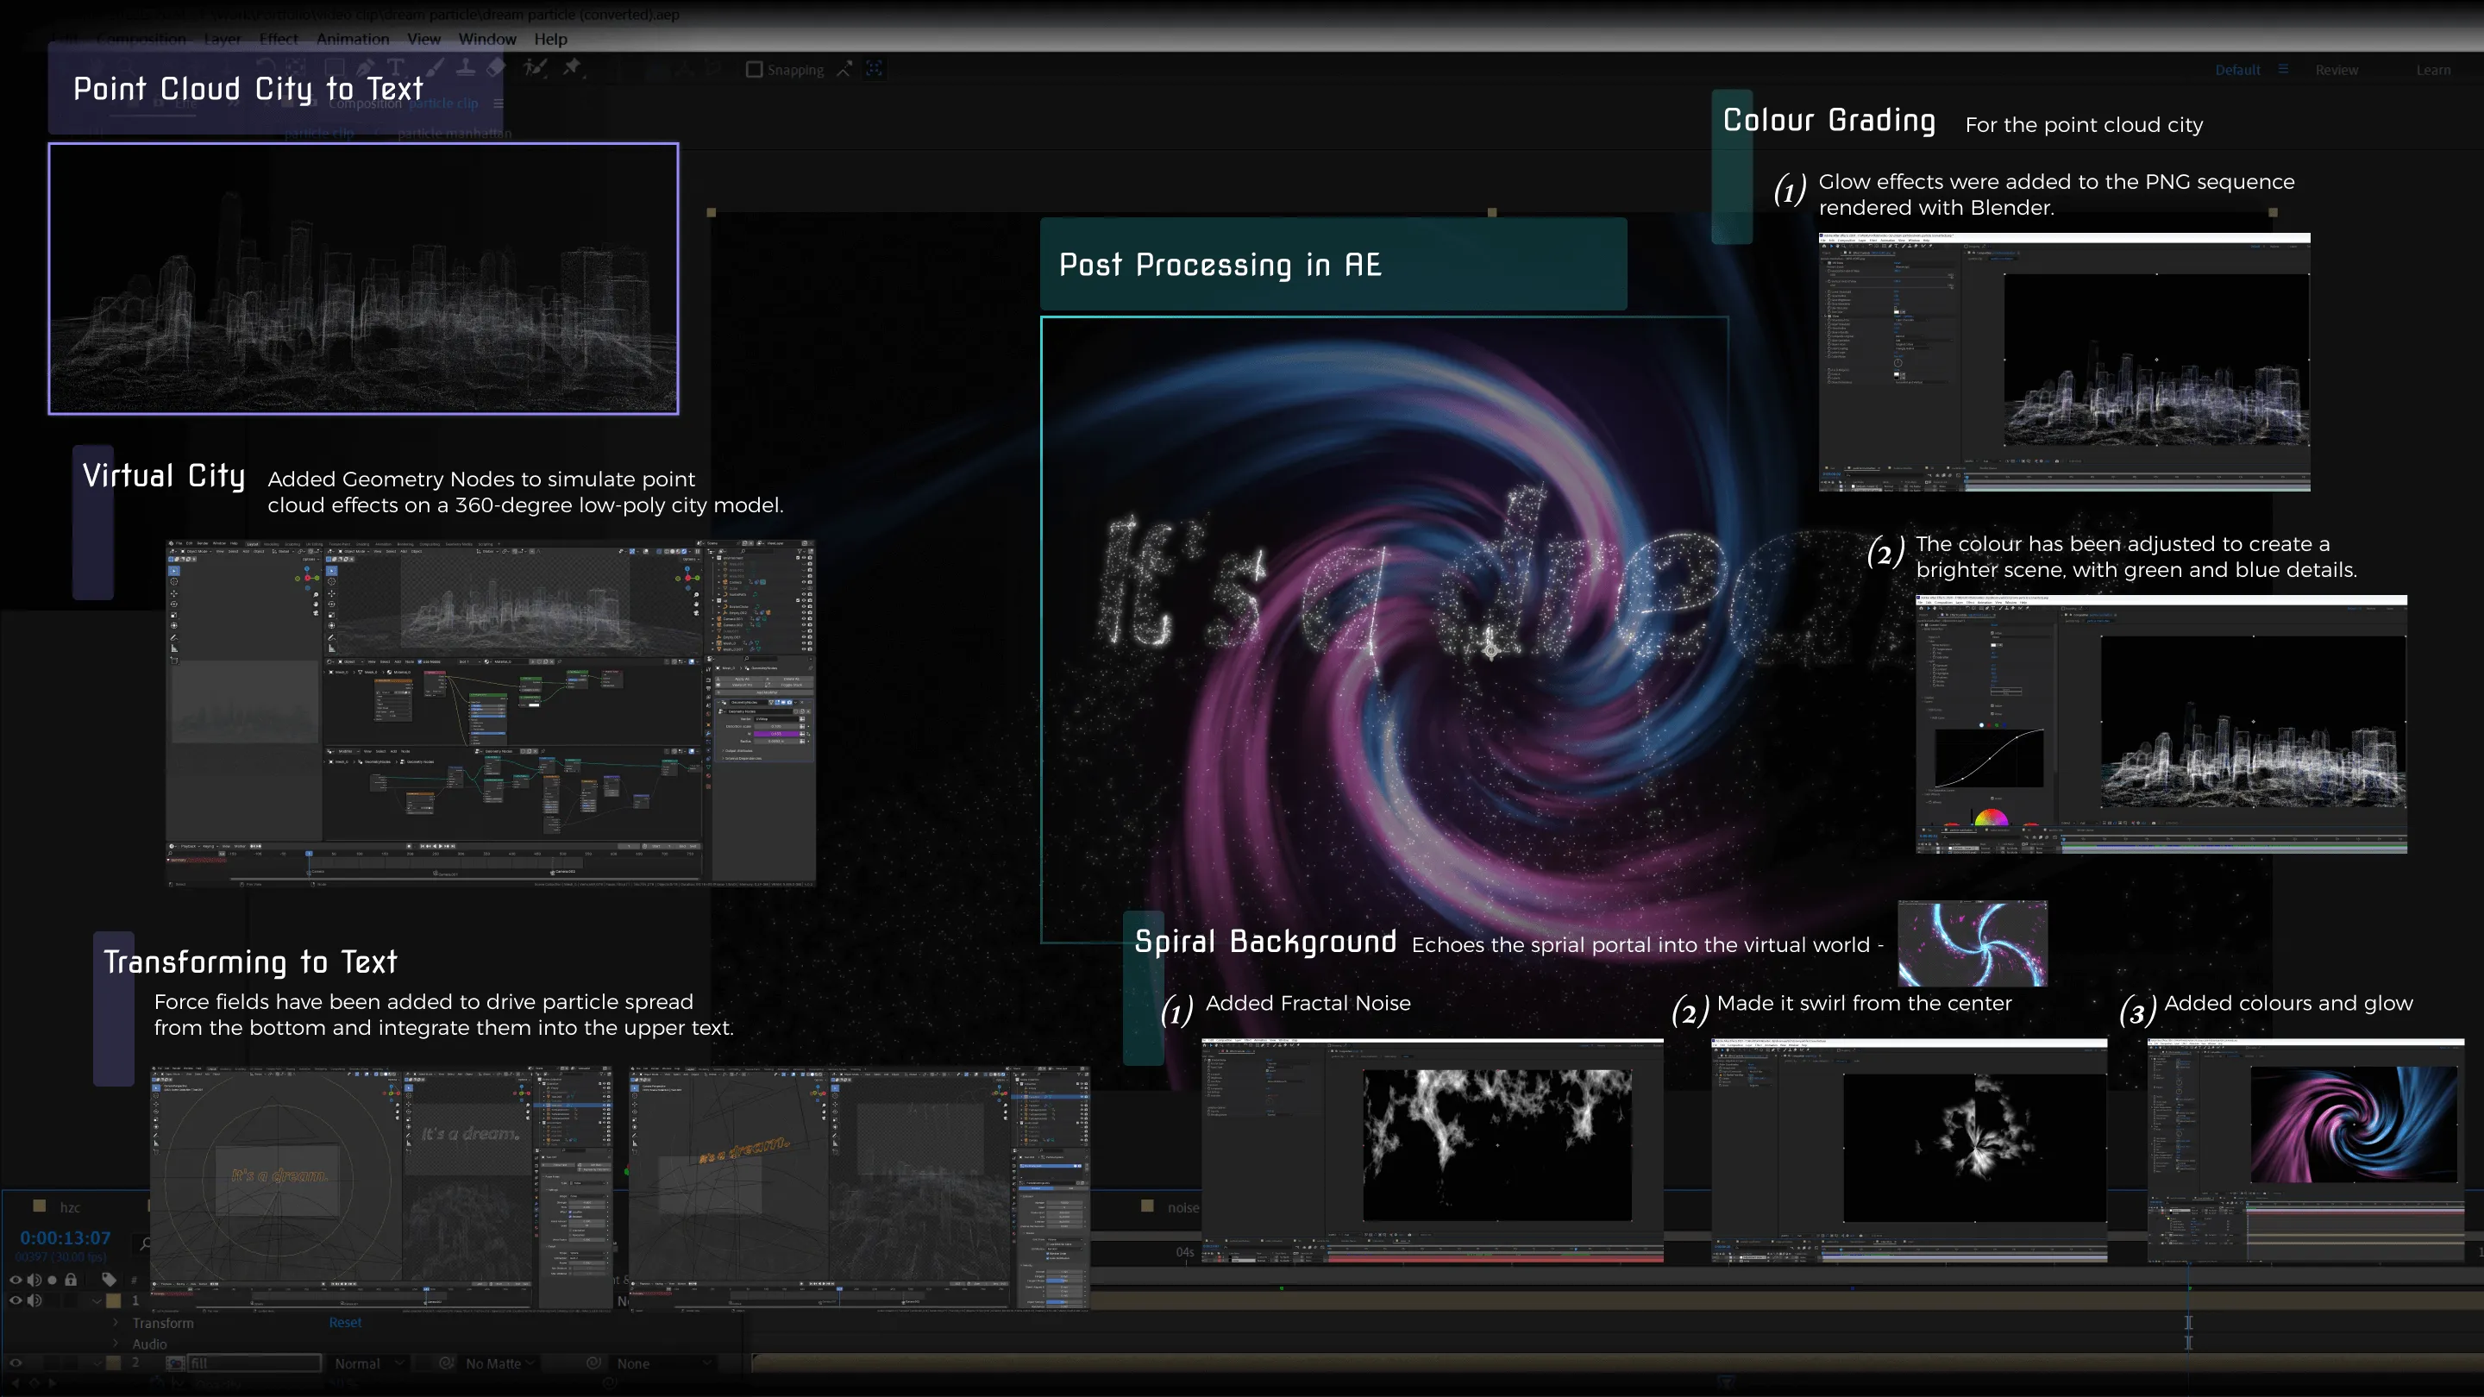The height and width of the screenshot is (1397, 2484).
Task: Switch to the Review workspace
Action: [2337, 69]
